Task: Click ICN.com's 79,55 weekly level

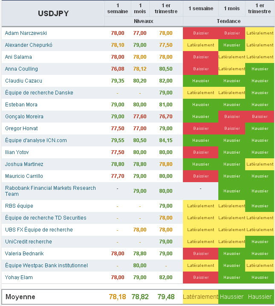Action: (118, 140)
